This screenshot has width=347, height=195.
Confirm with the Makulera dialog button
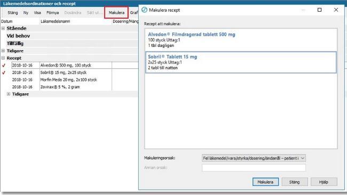point(265,182)
